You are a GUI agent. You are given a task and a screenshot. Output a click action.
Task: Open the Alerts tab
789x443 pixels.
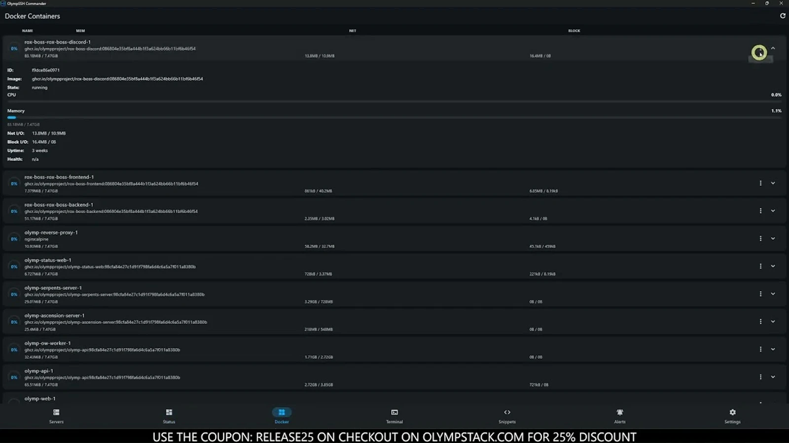(x=620, y=416)
